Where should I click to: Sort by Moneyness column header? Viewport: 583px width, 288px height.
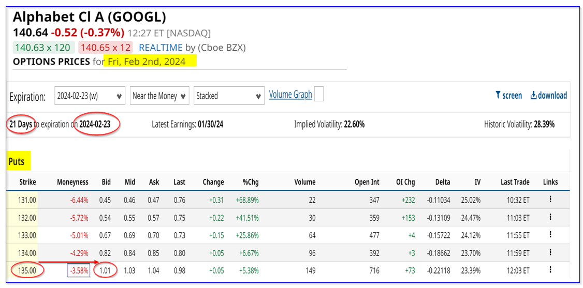click(72, 182)
